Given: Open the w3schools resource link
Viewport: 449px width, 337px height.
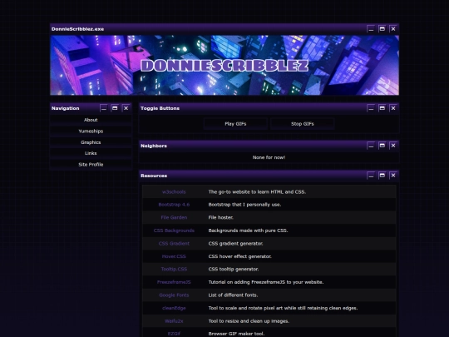Looking at the screenshot, I should click(x=174, y=191).
